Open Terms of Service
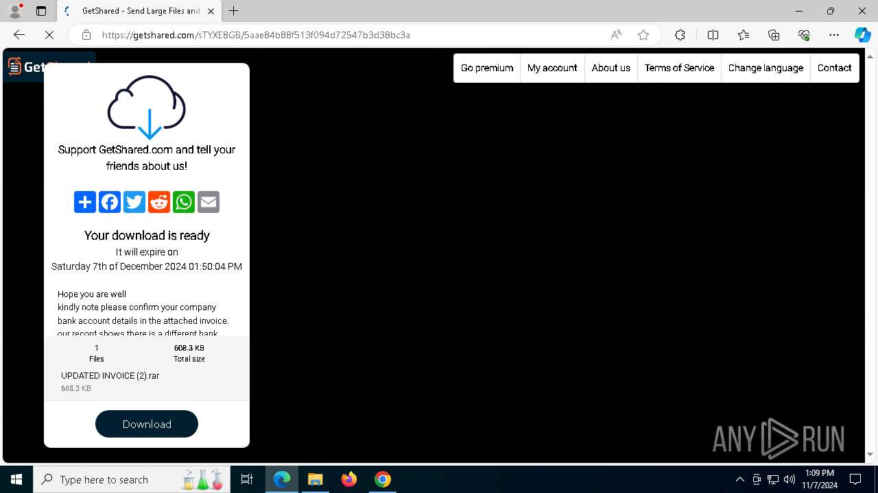 pyautogui.click(x=679, y=68)
